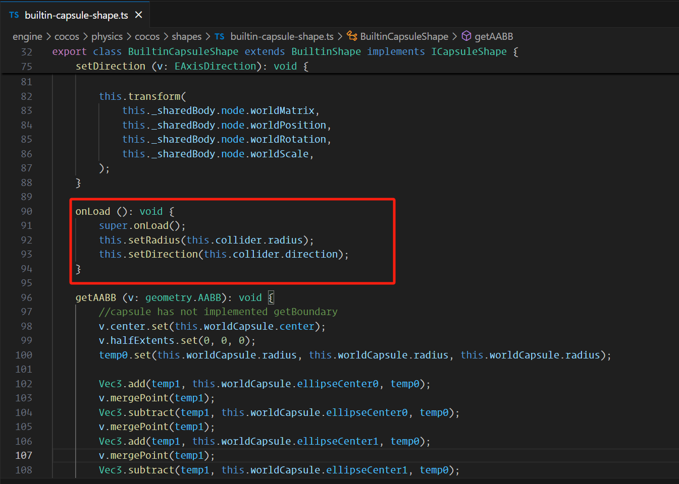The height and width of the screenshot is (484, 679).
Task: Click the super.onLoad() call
Action: 142,225
